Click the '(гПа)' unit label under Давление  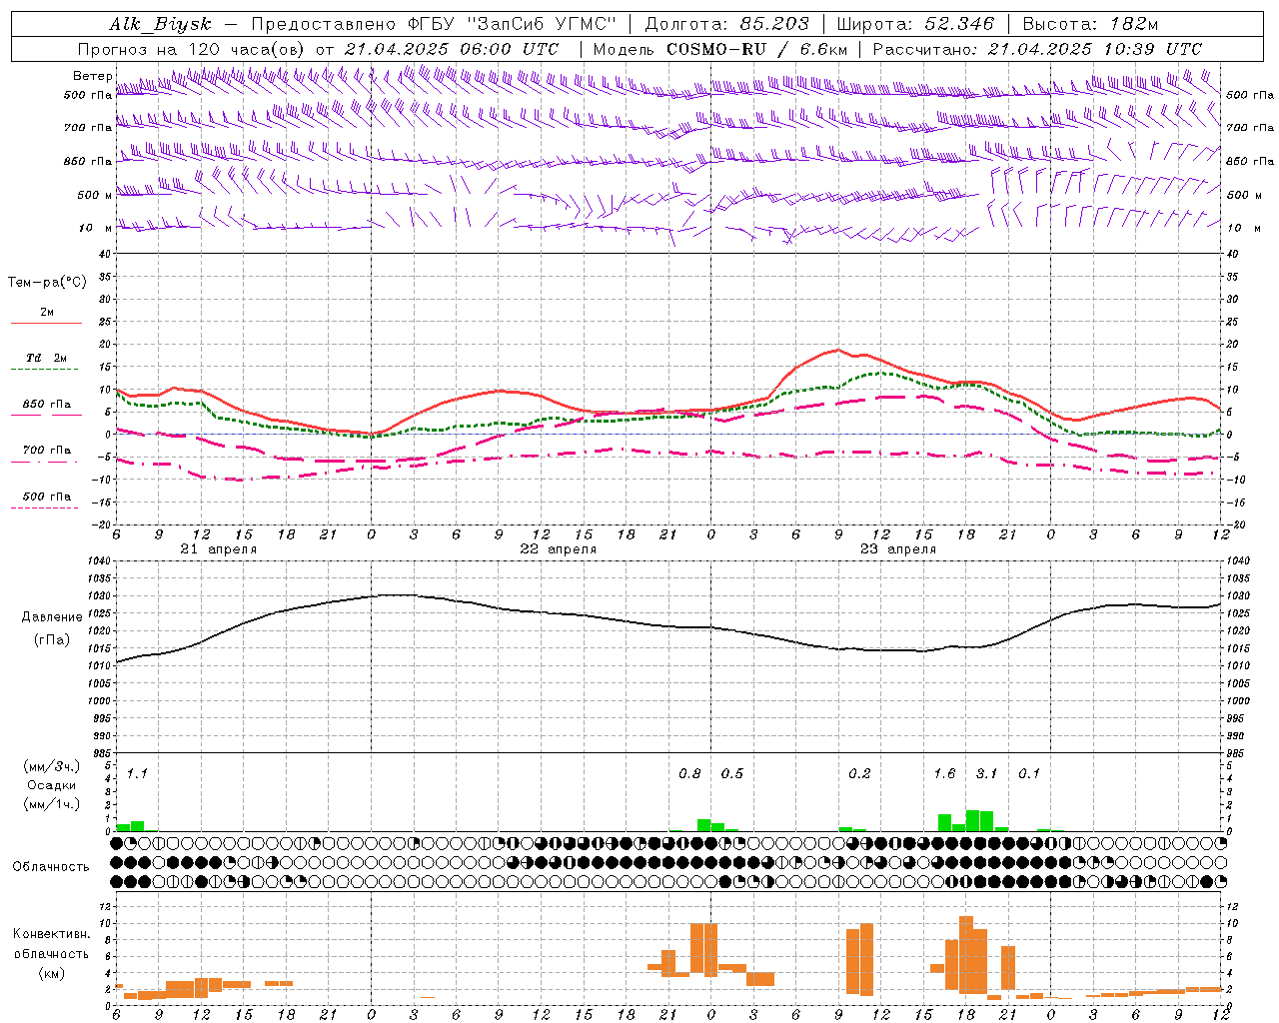coord(50,640)
